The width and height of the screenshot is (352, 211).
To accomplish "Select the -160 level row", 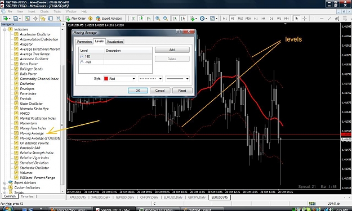I will pyautogui.click(x=115, y=62).
